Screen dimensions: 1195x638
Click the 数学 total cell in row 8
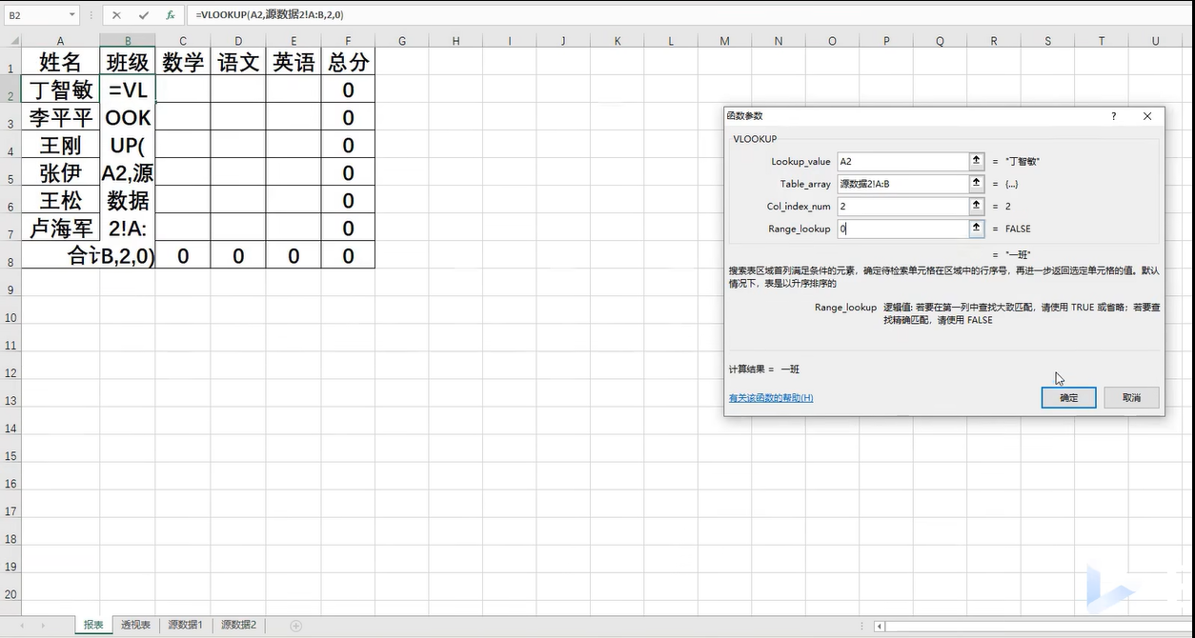[183, 256]
